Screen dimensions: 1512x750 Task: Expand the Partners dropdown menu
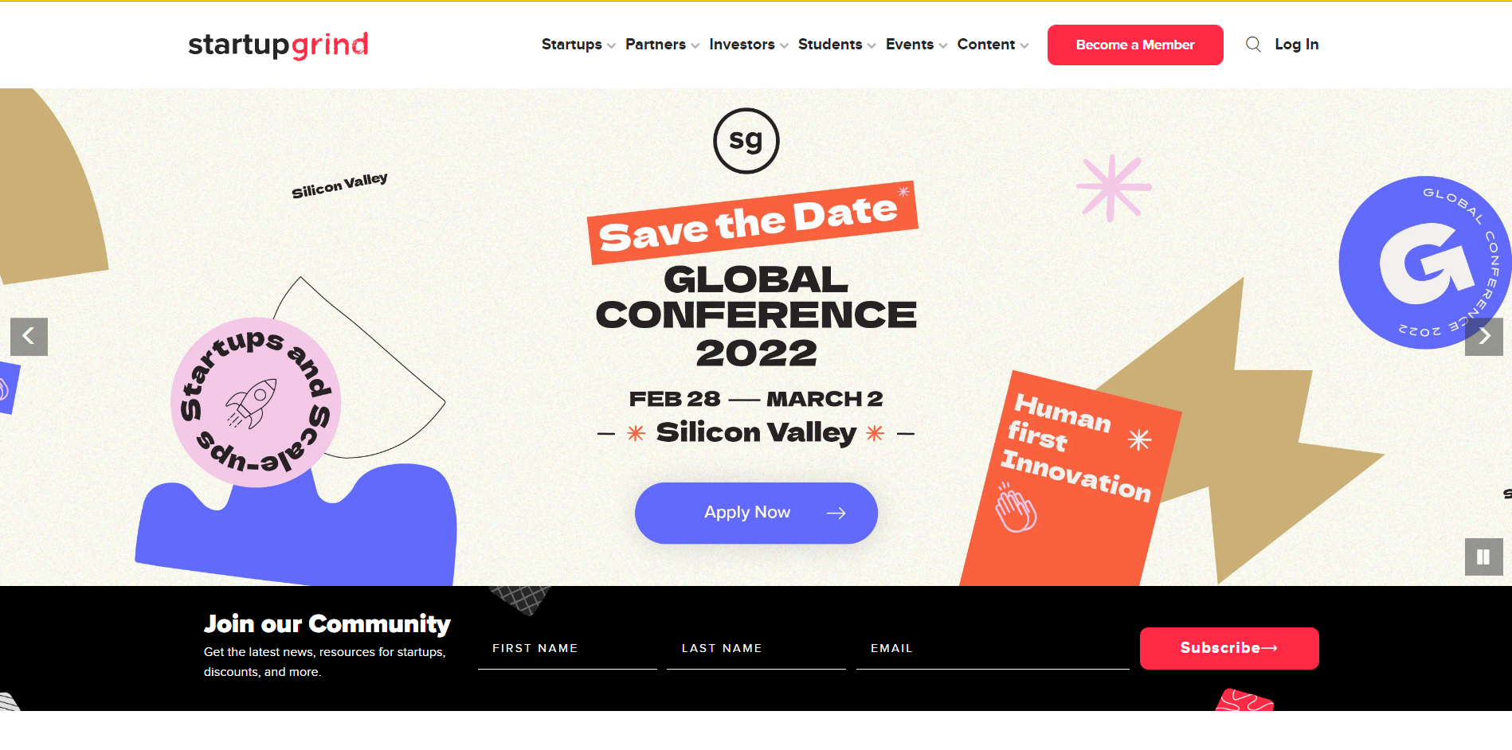[662, 45]
